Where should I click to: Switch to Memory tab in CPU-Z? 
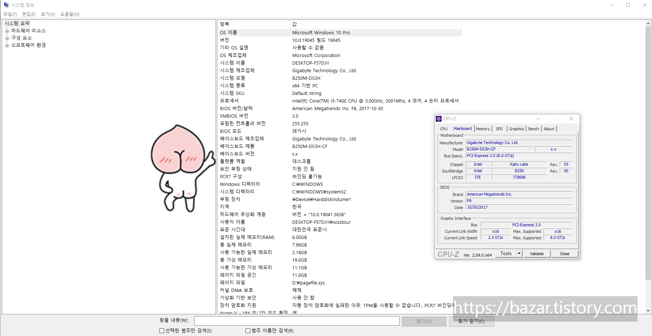[483, 129]
